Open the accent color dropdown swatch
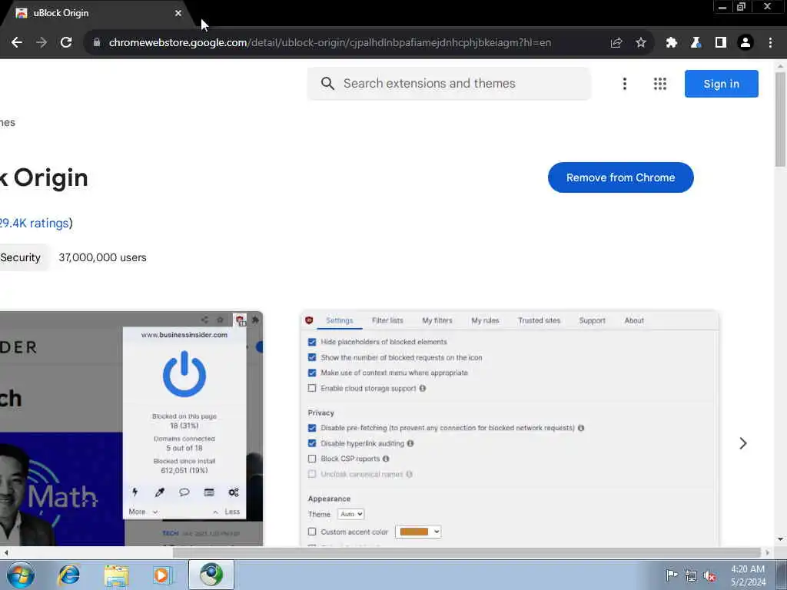The width and height of the screenshot is (787, 590). [418, 532]
